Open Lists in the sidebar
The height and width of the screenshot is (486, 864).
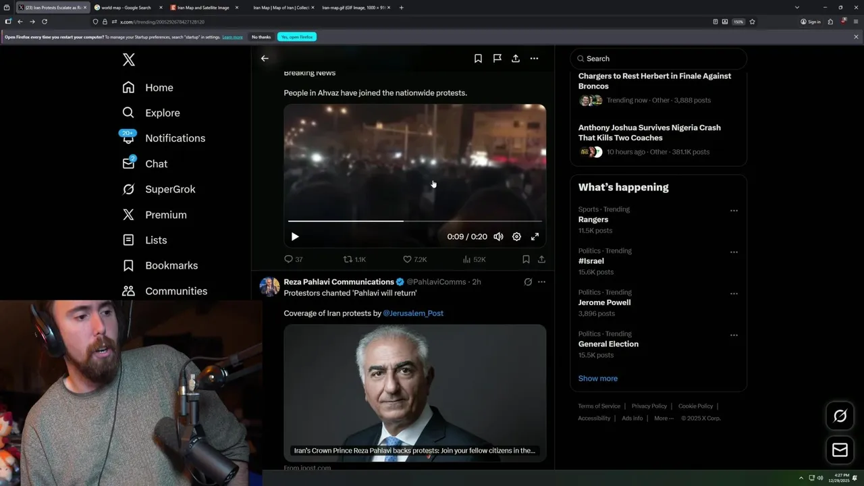click(144, 240)
